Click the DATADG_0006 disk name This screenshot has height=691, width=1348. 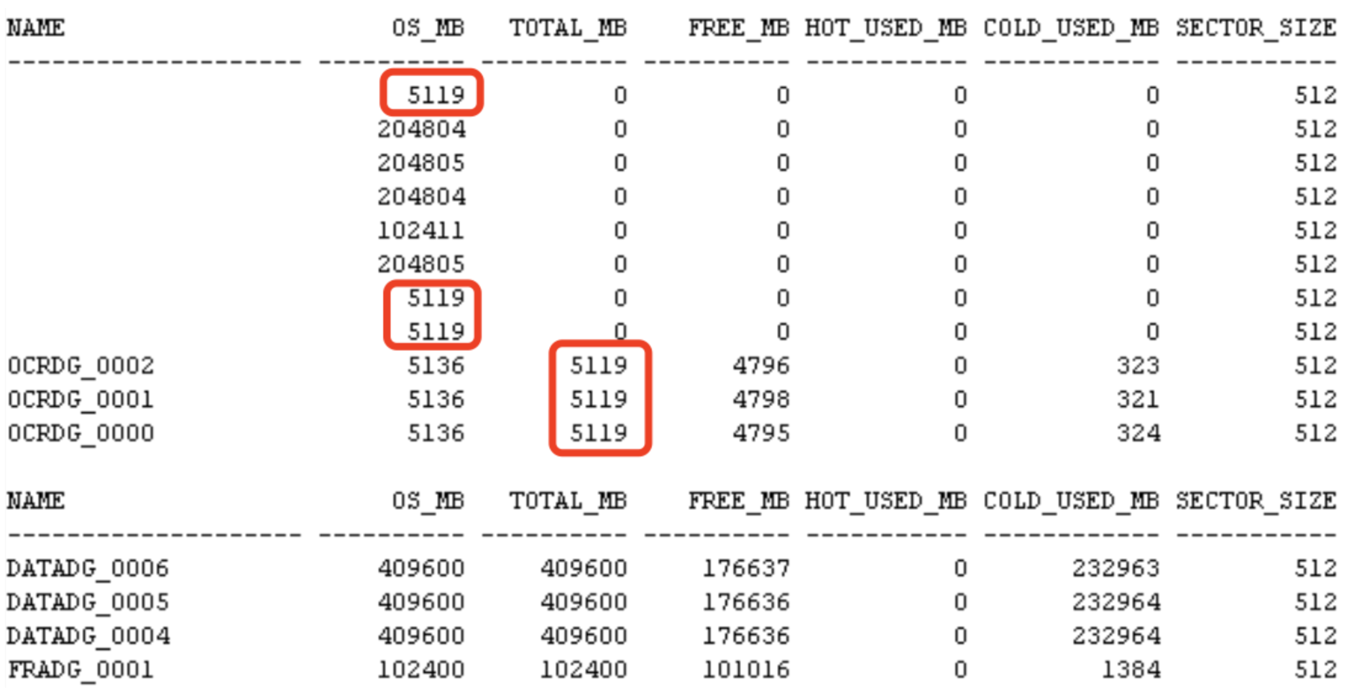tap(87, 568)
